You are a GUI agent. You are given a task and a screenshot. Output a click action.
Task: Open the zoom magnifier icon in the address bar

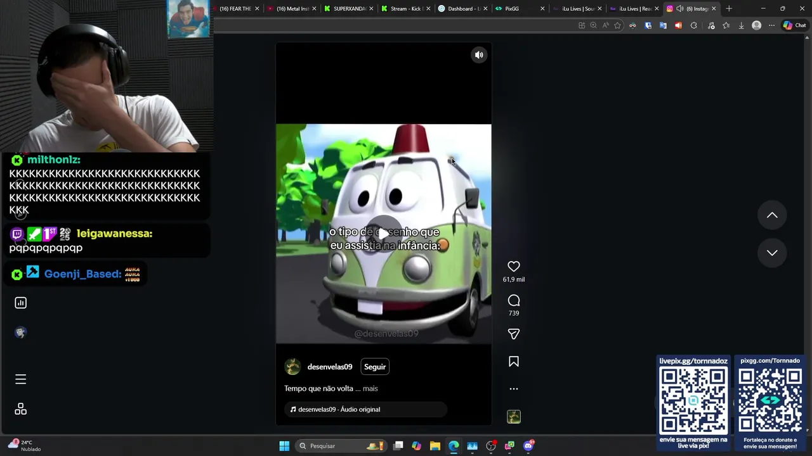[593, 25]
